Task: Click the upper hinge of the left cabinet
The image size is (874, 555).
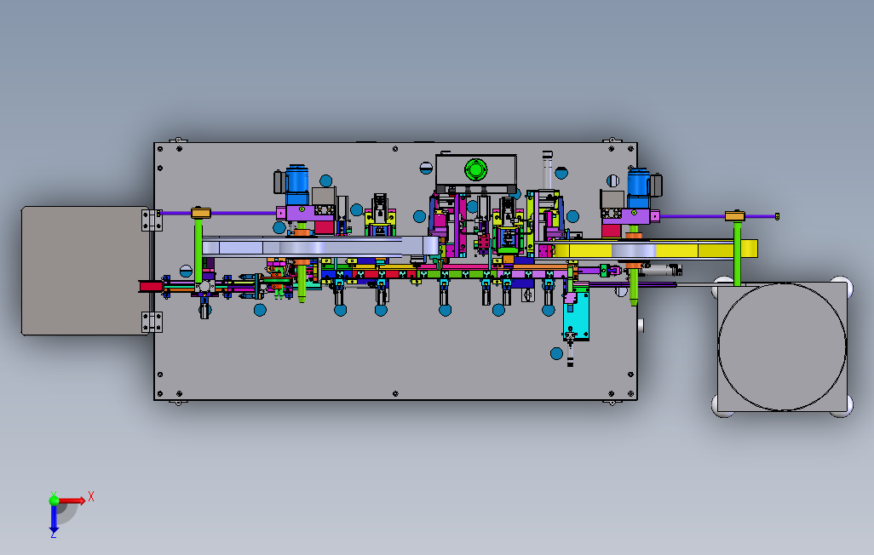Action: coord(152,220)
